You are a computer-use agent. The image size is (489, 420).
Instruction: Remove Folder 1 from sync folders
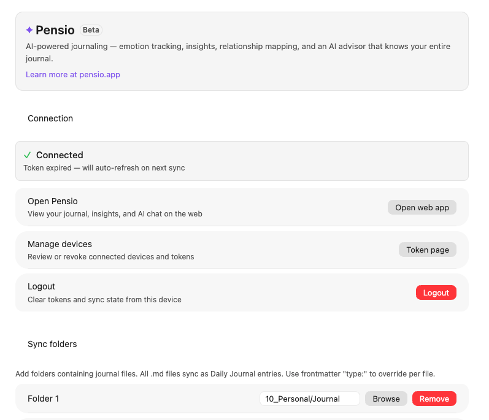(434, 399)
